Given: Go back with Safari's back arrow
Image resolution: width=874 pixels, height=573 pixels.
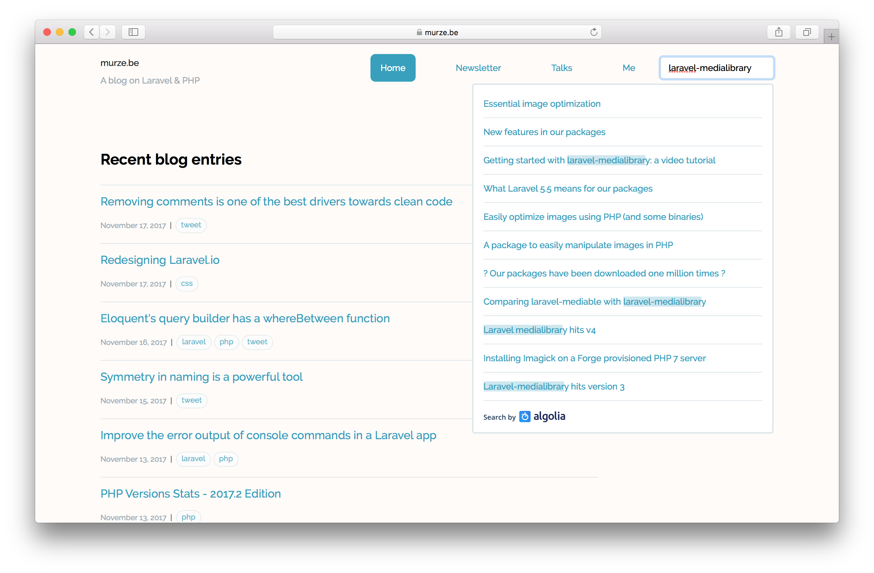Looking at the screenshot, I should point(92,32).
